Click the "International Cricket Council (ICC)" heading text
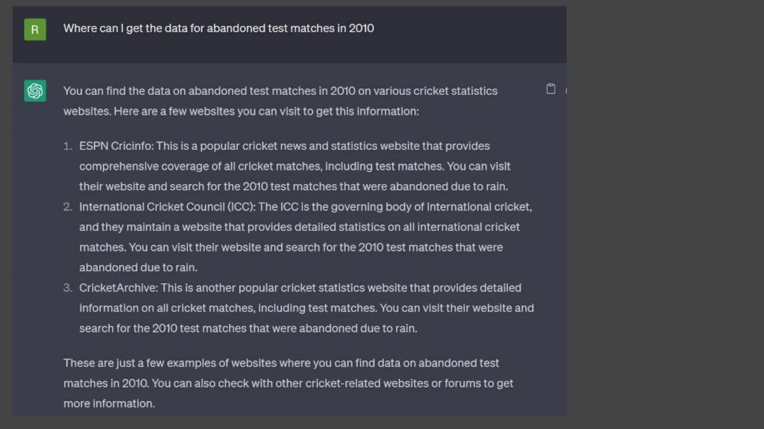Image resolution: width=764 pixels, height=429 pixels. coord(167,207)
